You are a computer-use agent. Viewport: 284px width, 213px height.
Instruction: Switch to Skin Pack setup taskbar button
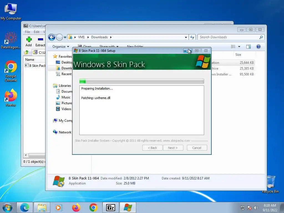click(x=128, y=207)
